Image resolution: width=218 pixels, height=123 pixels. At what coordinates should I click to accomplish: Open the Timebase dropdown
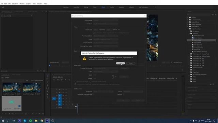(x=106, y=24)
